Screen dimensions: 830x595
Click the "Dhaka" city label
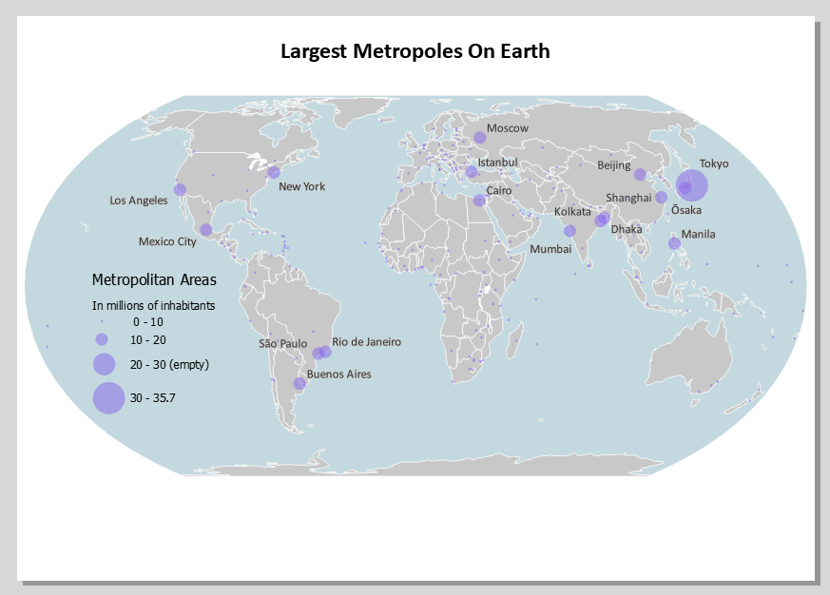[x=627, y=229]
